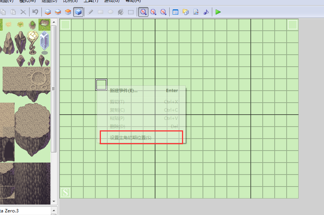Choose 复制(C) in context menu
The width and height of the screenshot is (324, 215).
141,110
